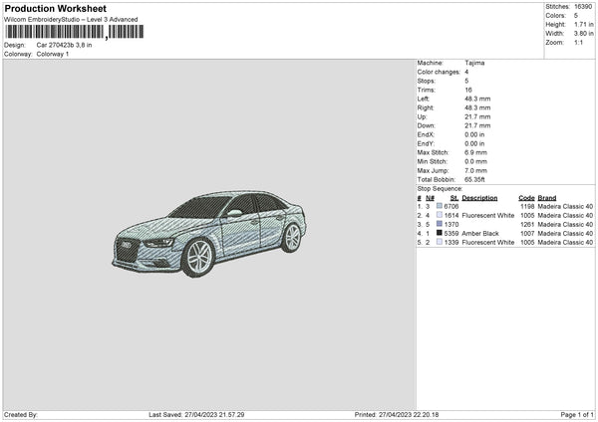This screenshot has height=422, width=598.
Task: Click the barcode under the worksheet title
Action: pyautogui.click(x=74, y=32)
